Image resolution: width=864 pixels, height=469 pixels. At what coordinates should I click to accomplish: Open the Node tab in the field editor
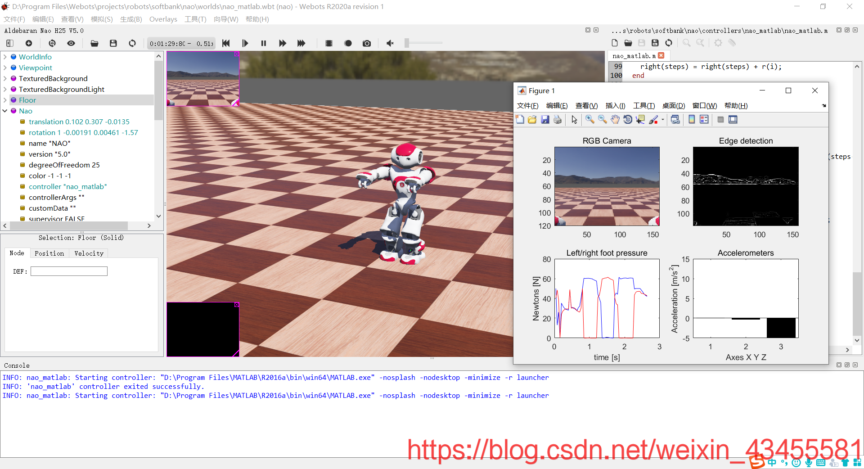pyautogui.click(x=17, y=253)
